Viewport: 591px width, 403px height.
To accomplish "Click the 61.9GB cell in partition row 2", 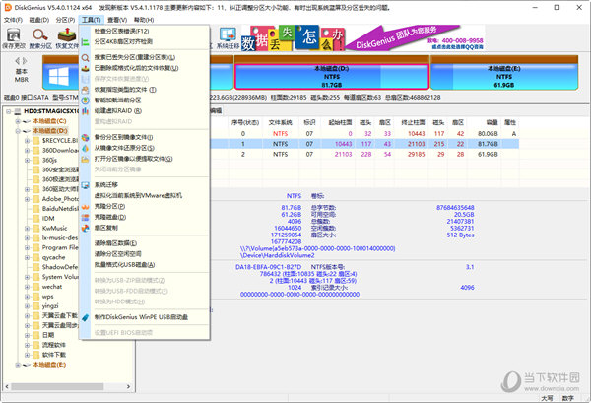I will [x=488, y=154].
